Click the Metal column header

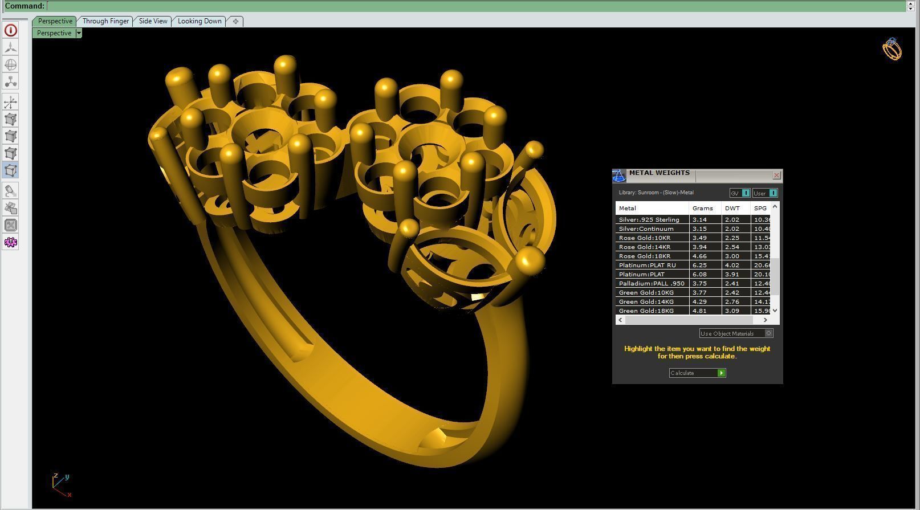652,208
